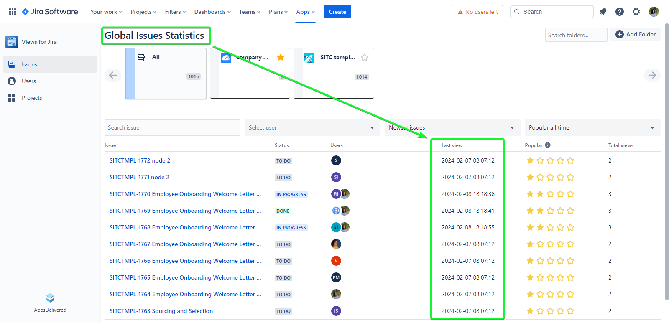Click the user profile avatar in header
Image resolution: width=669 pixels, height=323 pixels.
point(654,12)
